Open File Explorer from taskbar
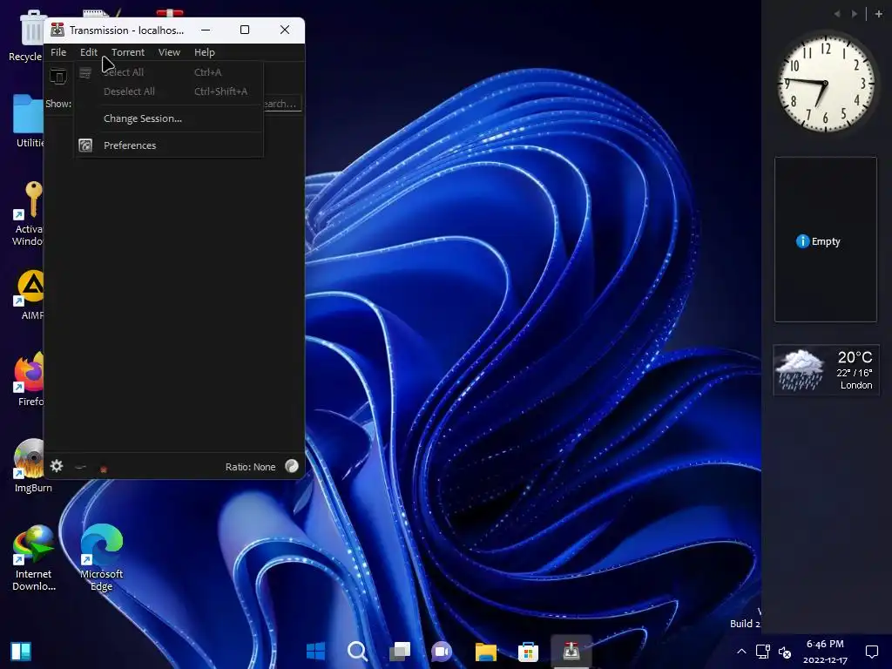This screenshot has width=892, height=669. pyautogui.click(x=486, y=651)
